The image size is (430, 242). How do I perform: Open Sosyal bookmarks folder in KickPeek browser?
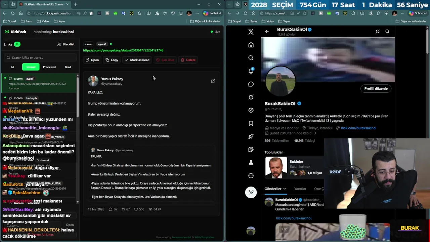tap(9, 21)
